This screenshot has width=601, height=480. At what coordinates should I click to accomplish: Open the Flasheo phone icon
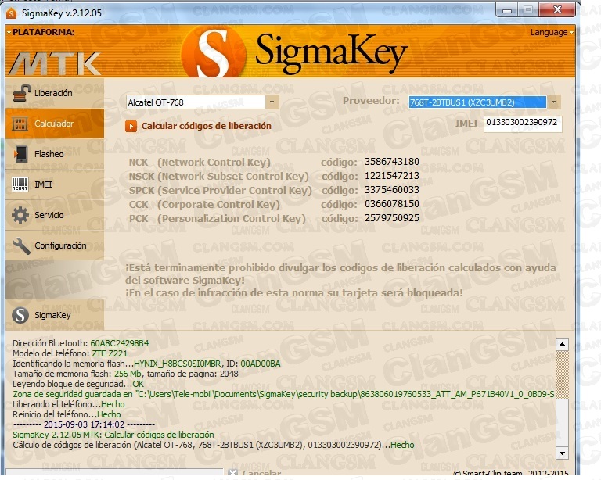(x=21, y=154)
